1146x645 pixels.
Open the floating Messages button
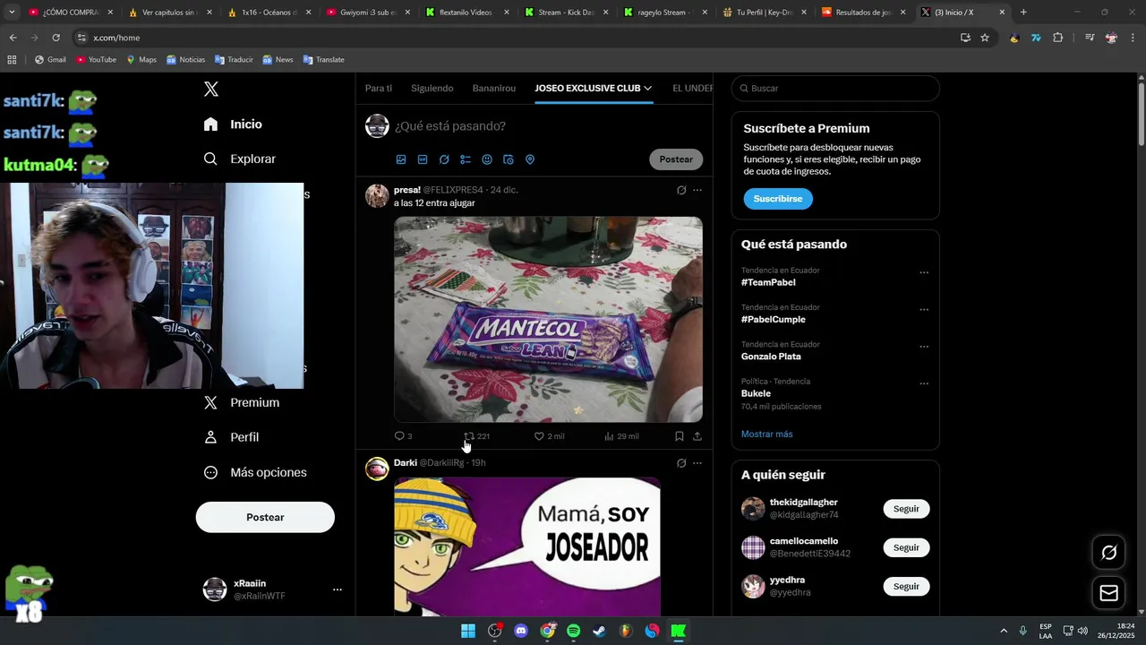1108,593
